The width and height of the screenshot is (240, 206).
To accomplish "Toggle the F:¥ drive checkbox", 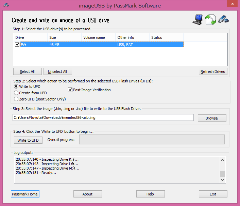I will click(17, 45).
